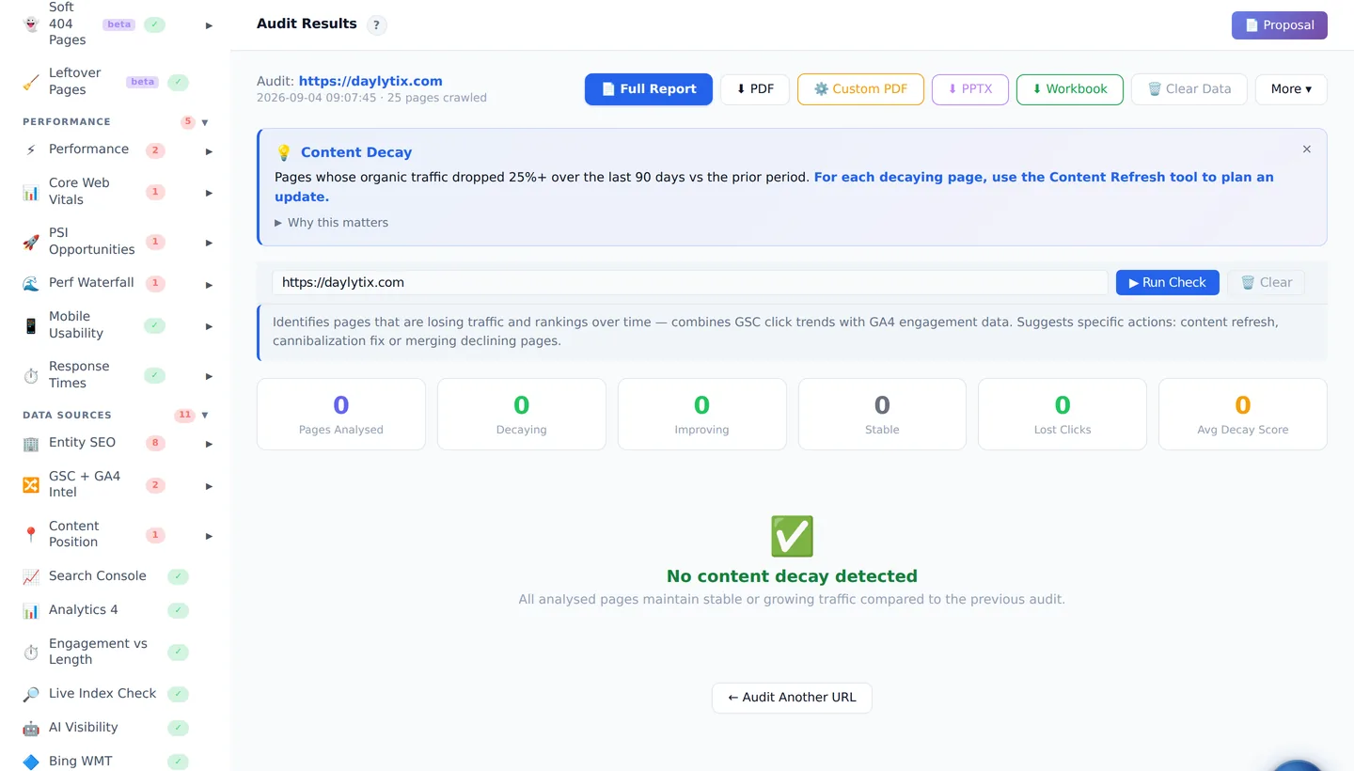Image resolution: width=1354 pixels, height=771 pixels.
Task: Open the daylytix.com audit link
Action: [370, 81]
